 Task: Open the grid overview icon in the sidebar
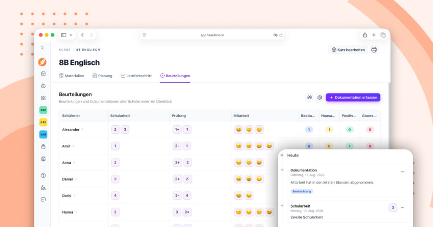coord(44,98)
